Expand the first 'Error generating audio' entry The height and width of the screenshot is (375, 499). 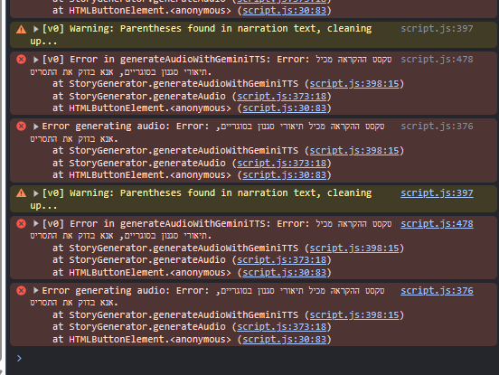(35, 127)
